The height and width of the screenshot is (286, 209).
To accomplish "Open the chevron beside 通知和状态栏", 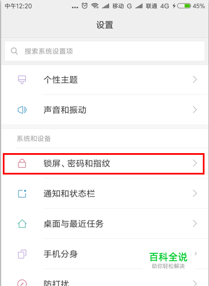I will [x=195, y=194].
